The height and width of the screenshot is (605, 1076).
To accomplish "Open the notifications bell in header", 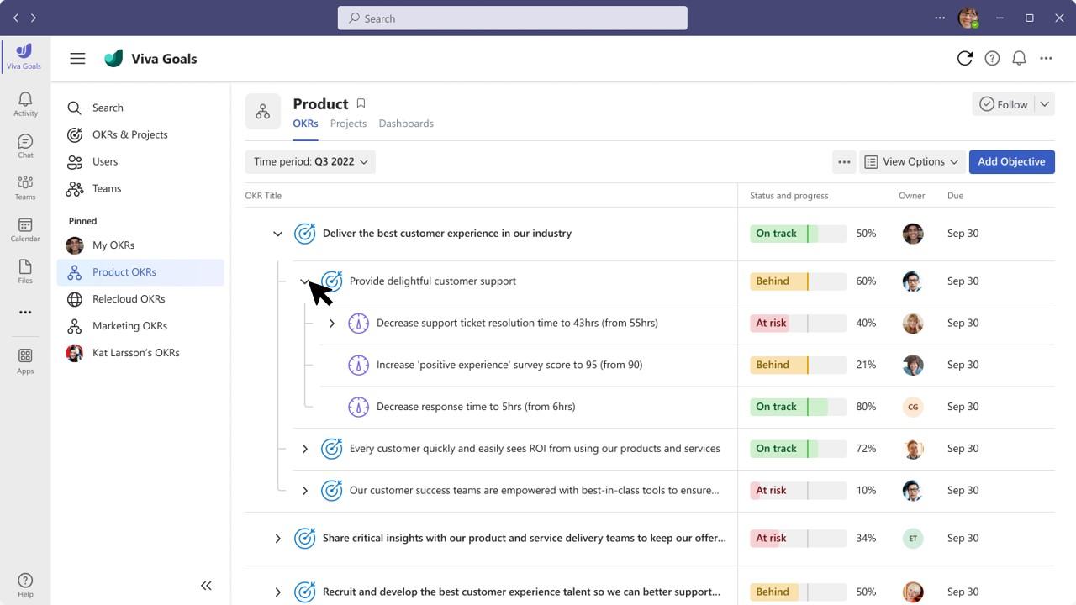I will (x=1019, y=58).
